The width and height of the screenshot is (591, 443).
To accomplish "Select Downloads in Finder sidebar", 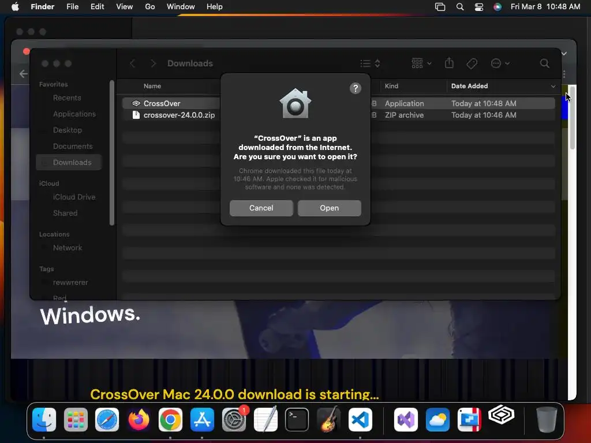I will pyautogui.click(x=69, y=162).
